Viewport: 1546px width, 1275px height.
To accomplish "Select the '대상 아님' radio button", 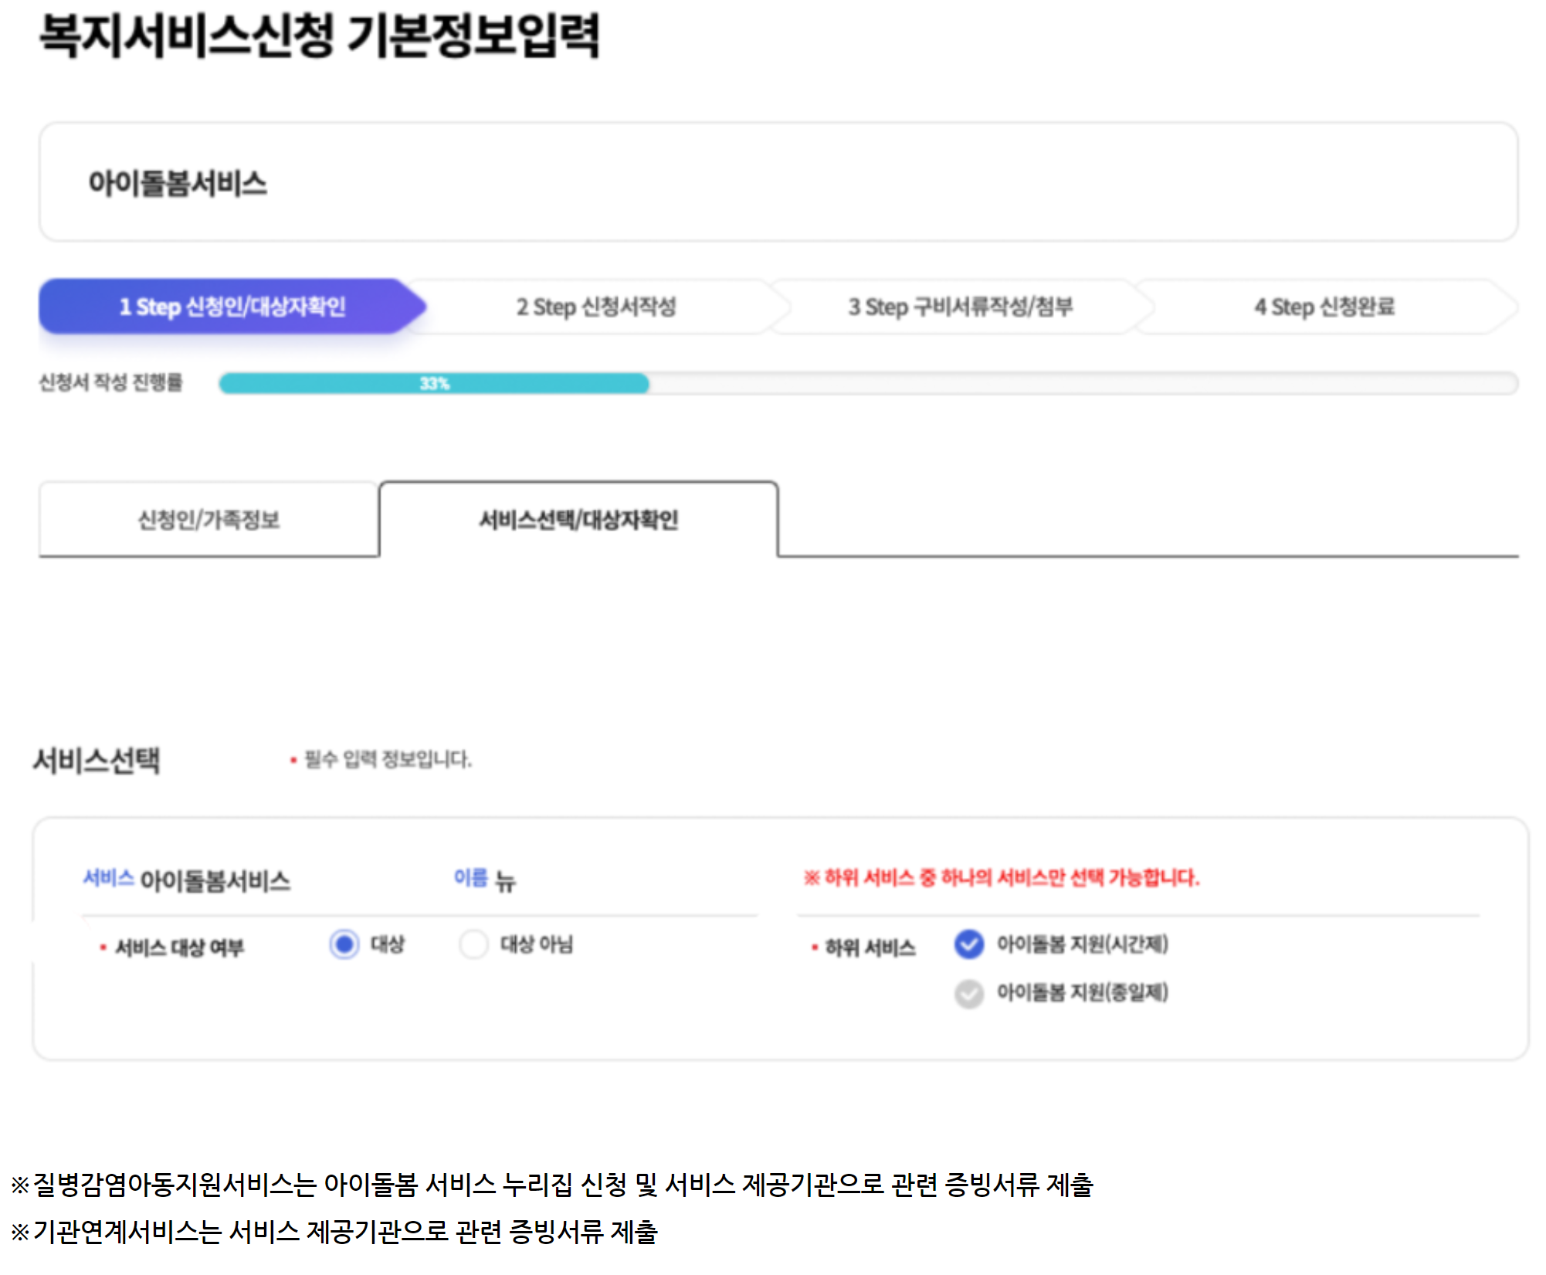I will [x=473, y=944].
